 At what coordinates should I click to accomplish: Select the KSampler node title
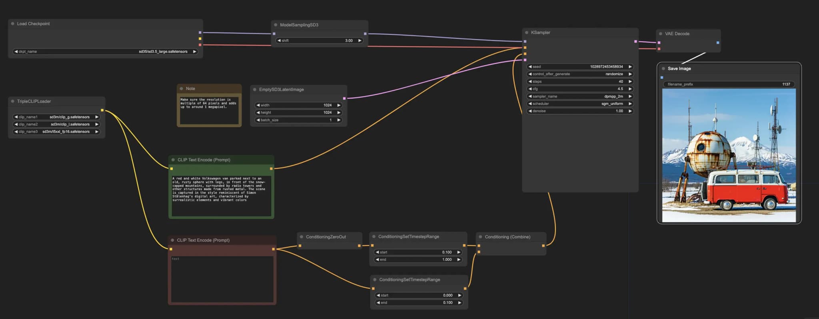(540, 32)
